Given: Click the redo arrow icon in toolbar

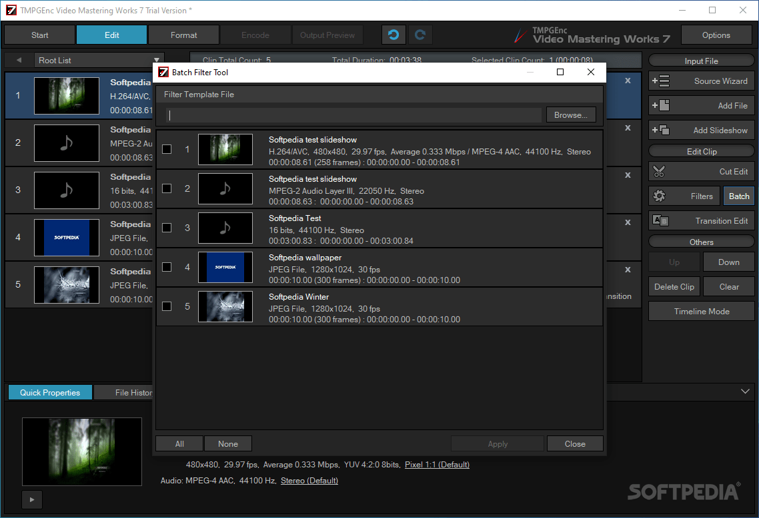Looking at the screenshot, I should click(x=420, y=35).
